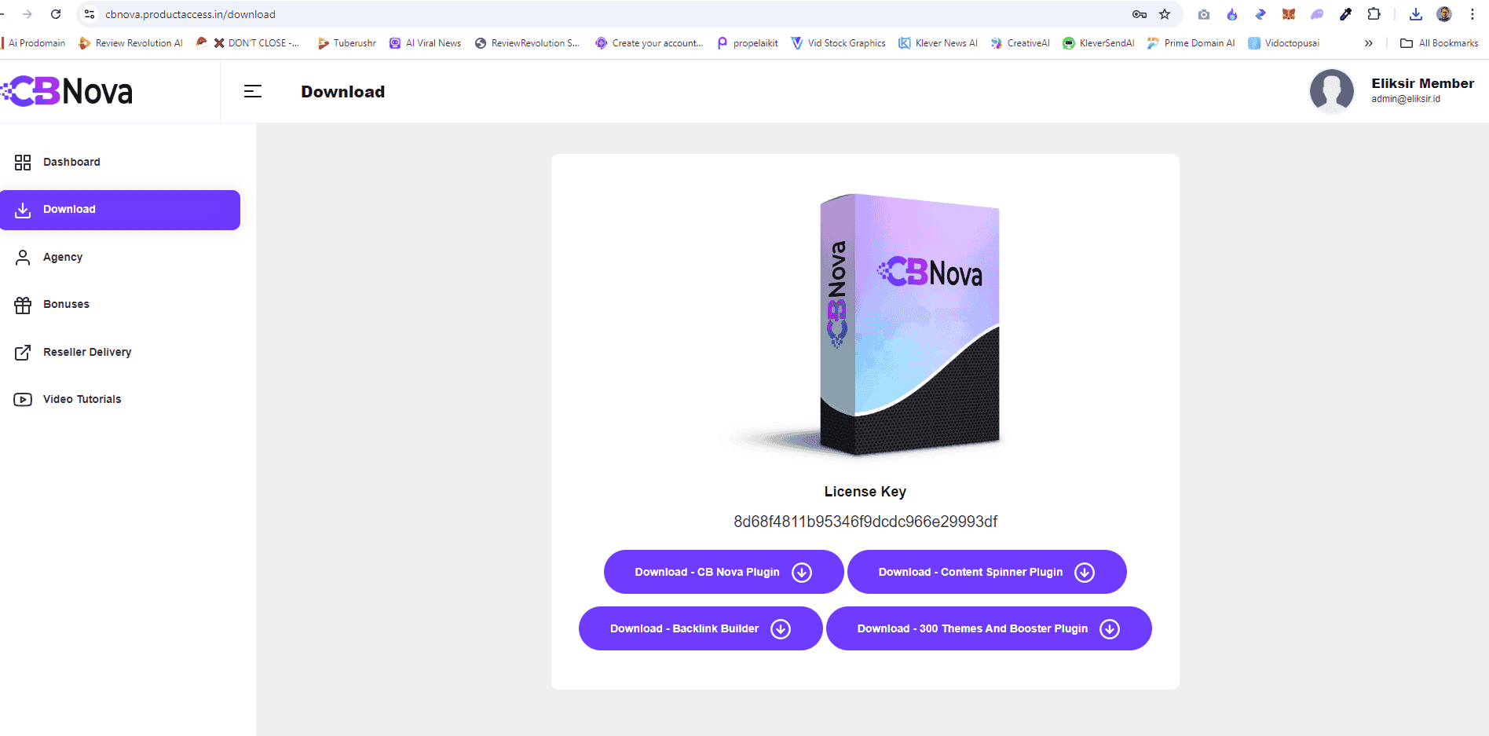Go forward with browser forward arrow
Image resolution: width=1489 pixels, height=736 pixels.
pyautogui.click(x=27, y=14)
